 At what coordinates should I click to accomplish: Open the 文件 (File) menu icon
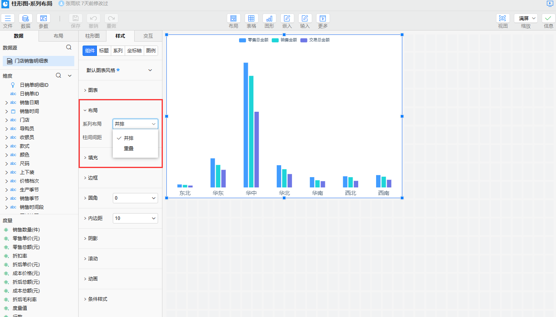coord(8,19)
